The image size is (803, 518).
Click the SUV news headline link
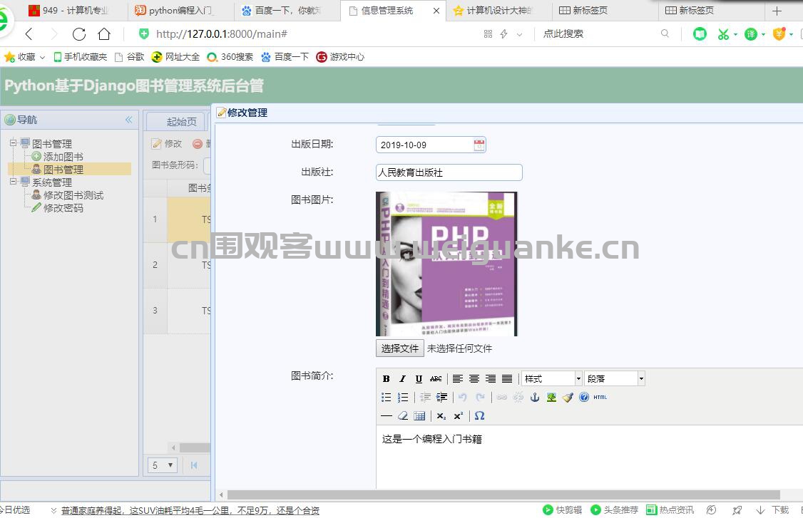tap(190, 510)
